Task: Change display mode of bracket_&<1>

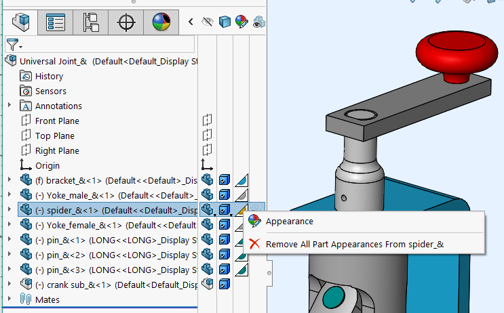Action: pyautogui.click(x=225, y=180)
